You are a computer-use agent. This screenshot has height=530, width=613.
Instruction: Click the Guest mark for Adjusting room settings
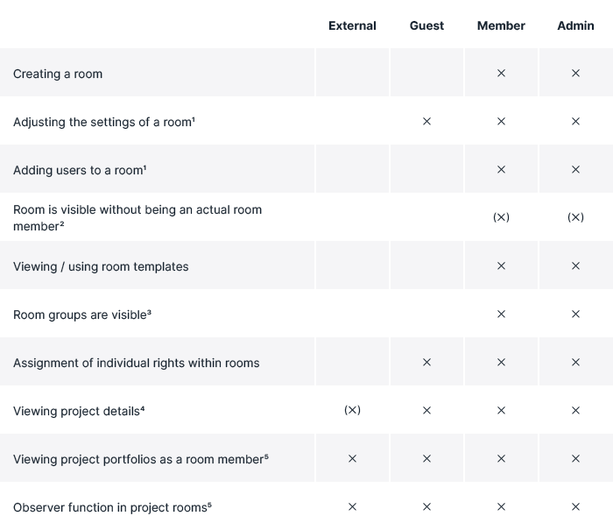(426, 122)
